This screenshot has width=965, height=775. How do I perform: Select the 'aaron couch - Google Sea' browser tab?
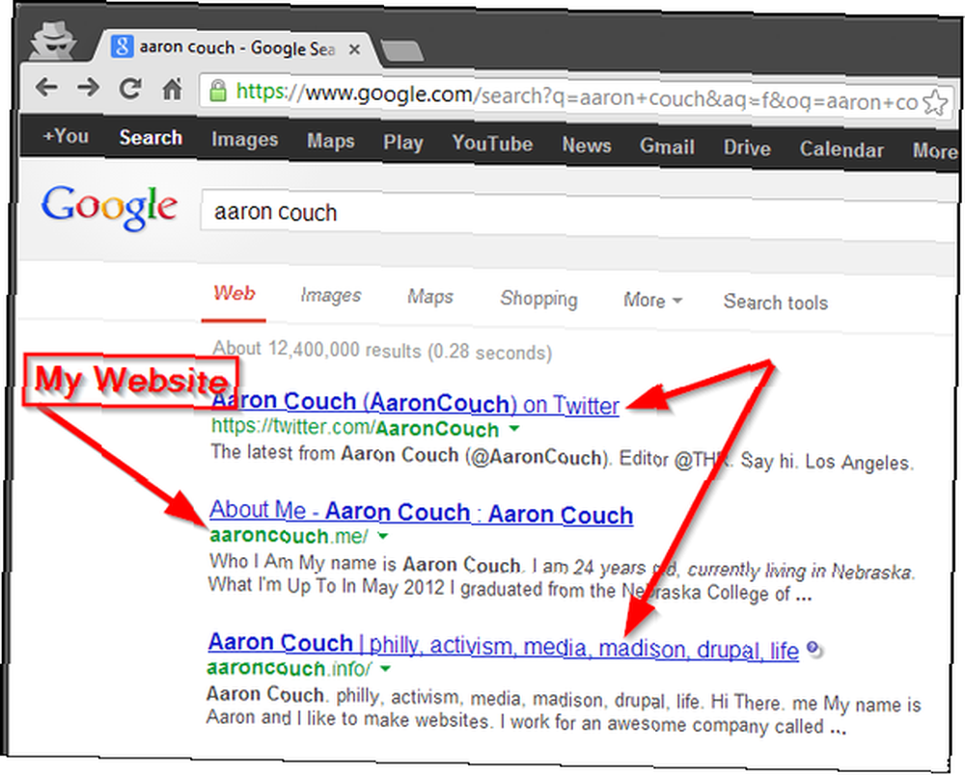click(x=237, y=47)
